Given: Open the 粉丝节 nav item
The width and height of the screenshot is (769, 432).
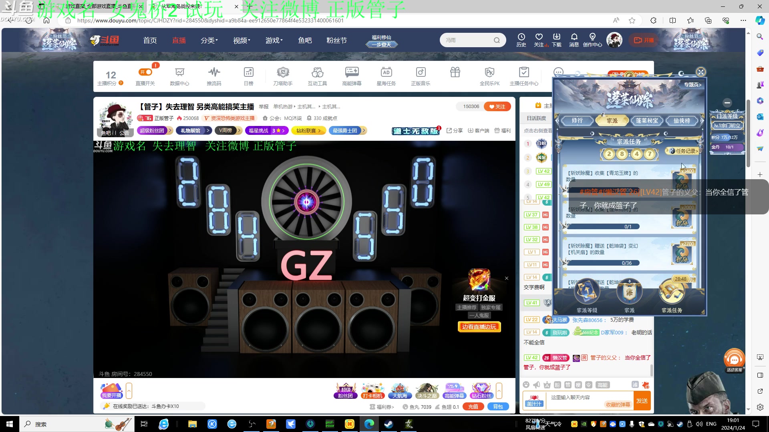Looking at the screenshot, I should [336, 40].
